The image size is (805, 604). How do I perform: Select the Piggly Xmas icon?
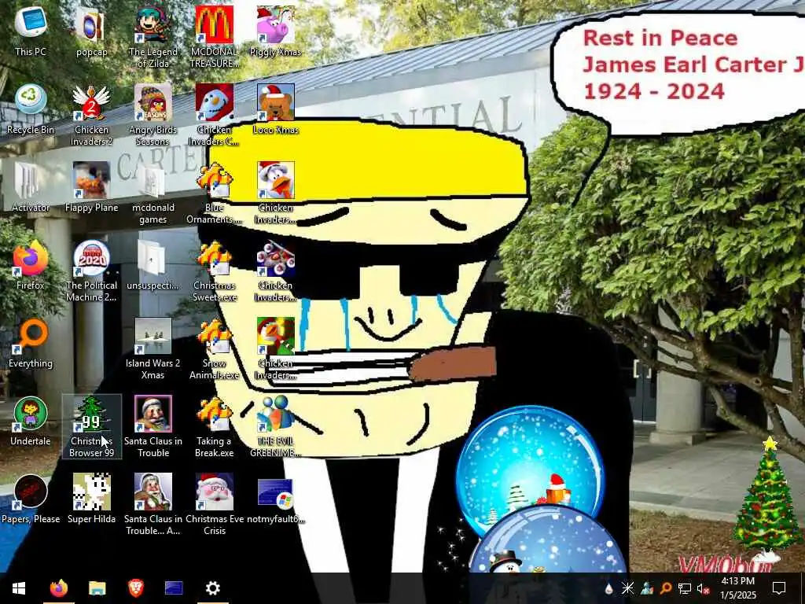click(276, 31)
